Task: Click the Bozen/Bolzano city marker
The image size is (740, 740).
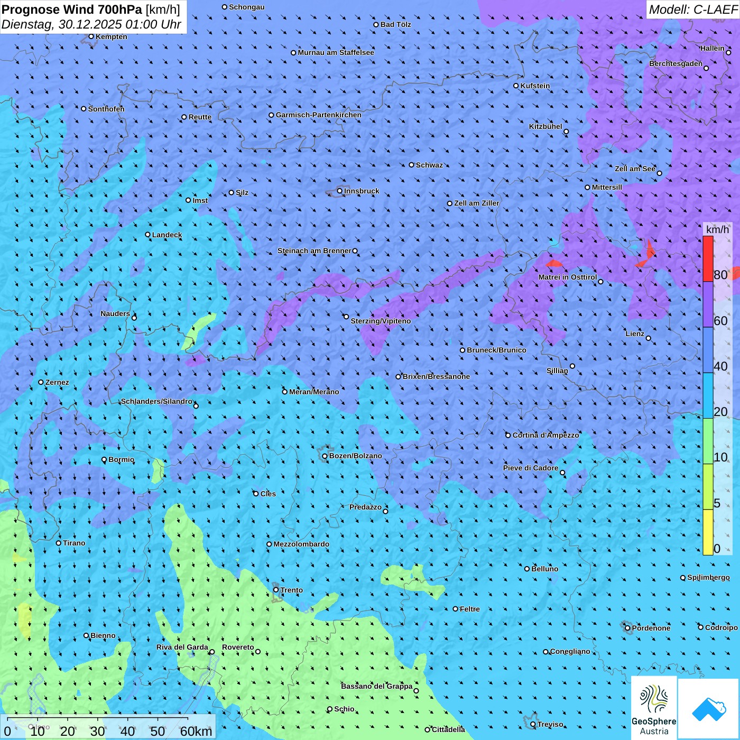Action: click(x=325, y=456)
